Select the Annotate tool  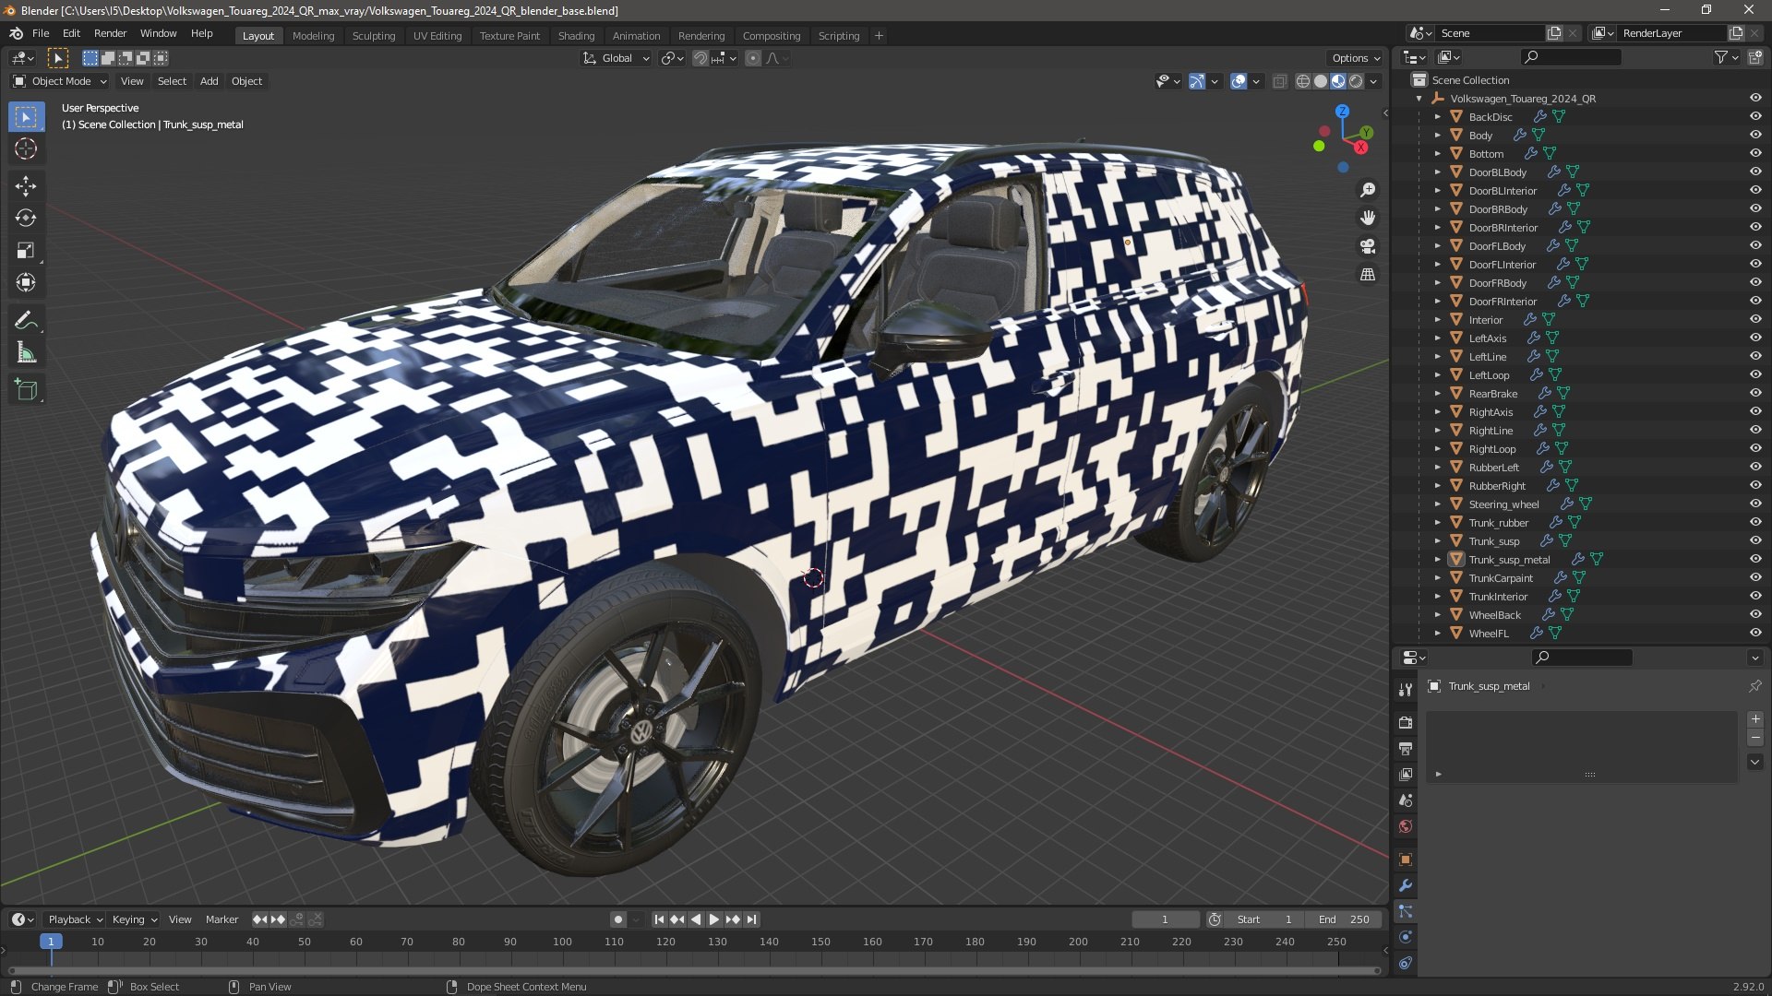pyautogui.click(x=26, y=321)
